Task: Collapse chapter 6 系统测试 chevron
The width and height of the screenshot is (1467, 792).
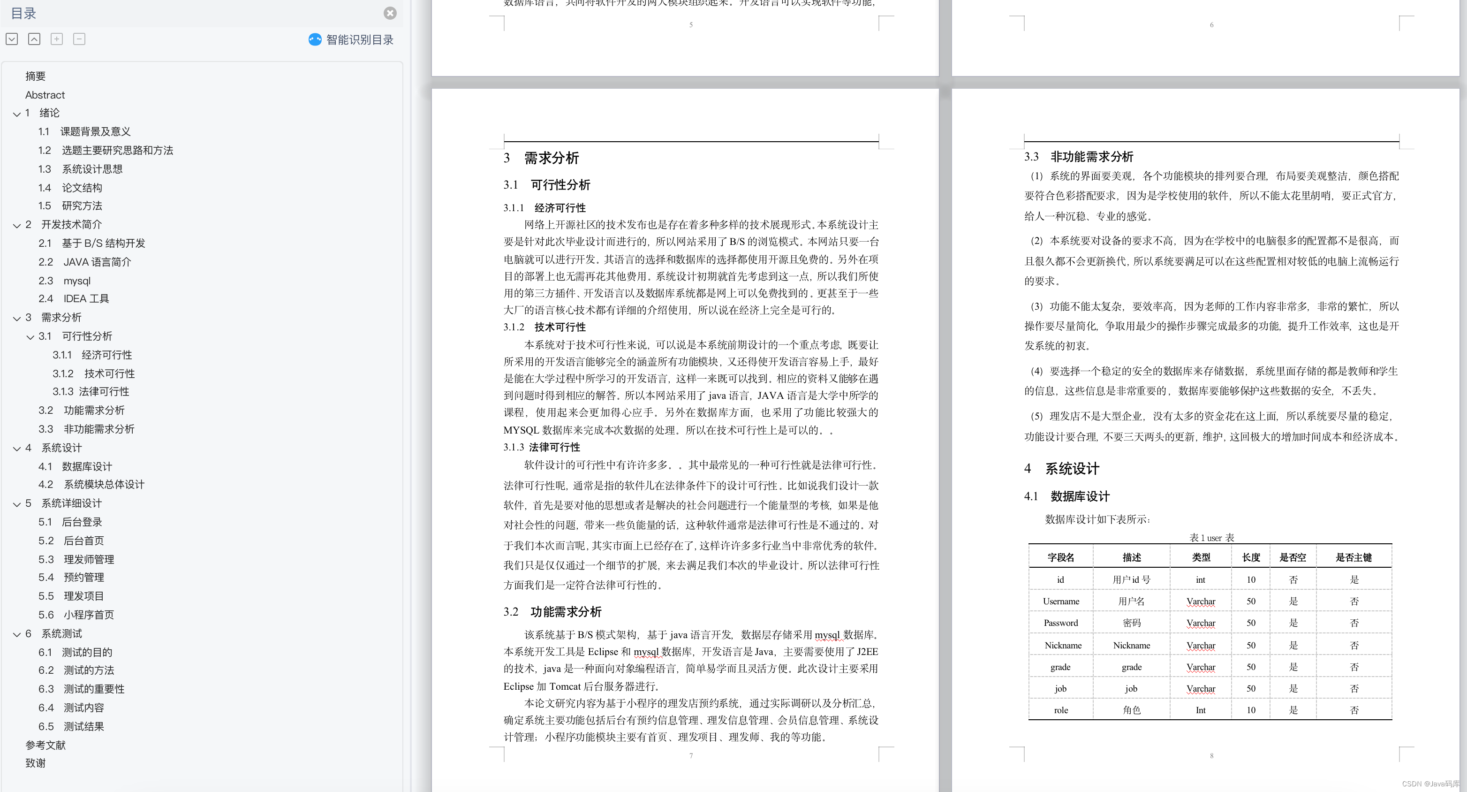Action: tap(17, 634)
